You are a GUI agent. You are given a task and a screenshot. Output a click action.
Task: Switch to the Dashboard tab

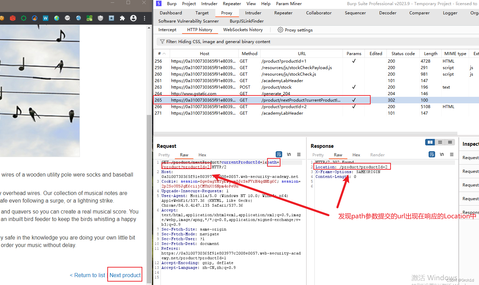(171, 13)
